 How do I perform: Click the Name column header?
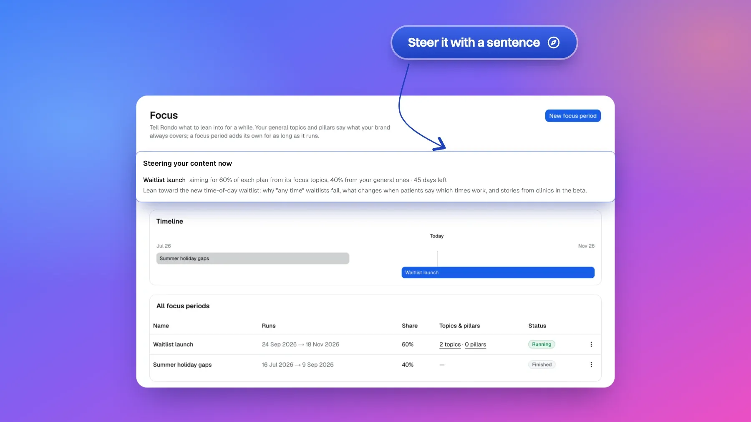point(161,326)
